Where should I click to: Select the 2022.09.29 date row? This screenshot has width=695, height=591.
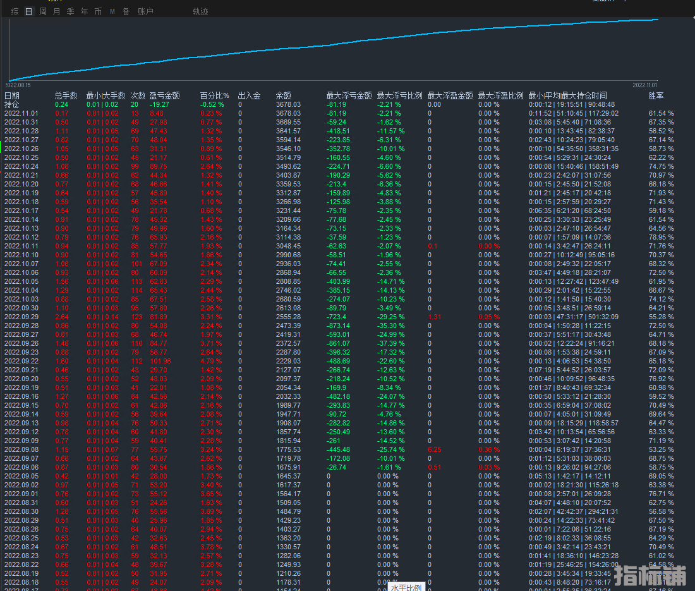click(21, 317)
